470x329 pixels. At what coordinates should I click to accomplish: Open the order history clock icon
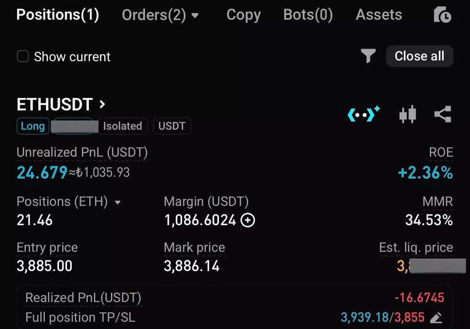(x=443, y=15)
